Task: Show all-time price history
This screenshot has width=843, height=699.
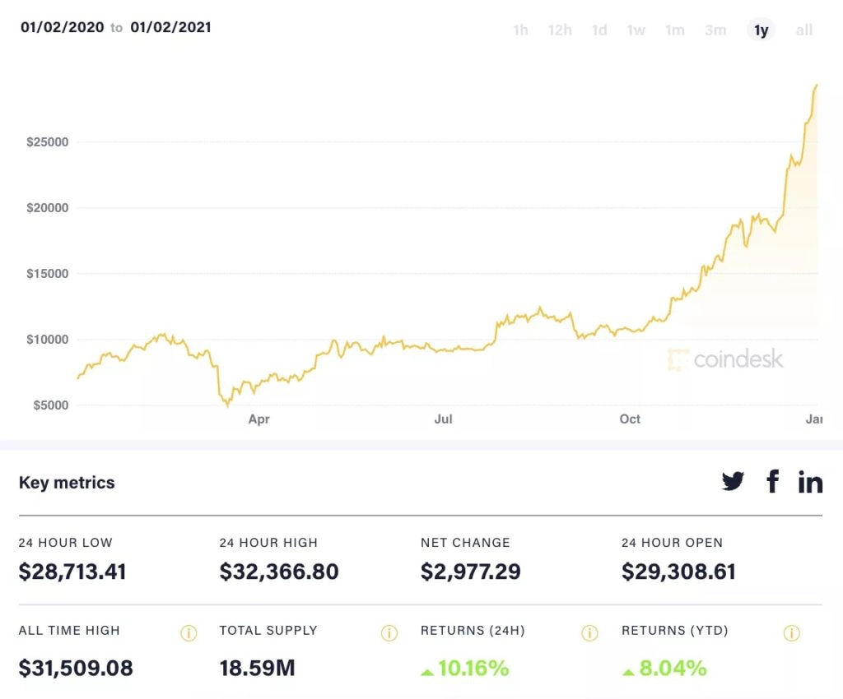Action: (x=804, y=30)
